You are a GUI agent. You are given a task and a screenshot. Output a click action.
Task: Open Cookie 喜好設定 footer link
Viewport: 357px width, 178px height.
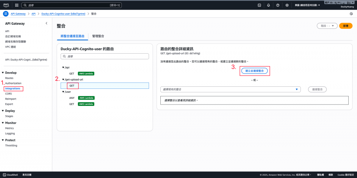pos(345,175)
